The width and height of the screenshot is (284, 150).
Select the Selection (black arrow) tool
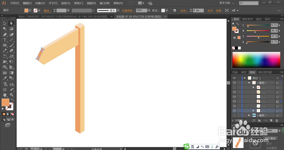click(x=5, y=23)
